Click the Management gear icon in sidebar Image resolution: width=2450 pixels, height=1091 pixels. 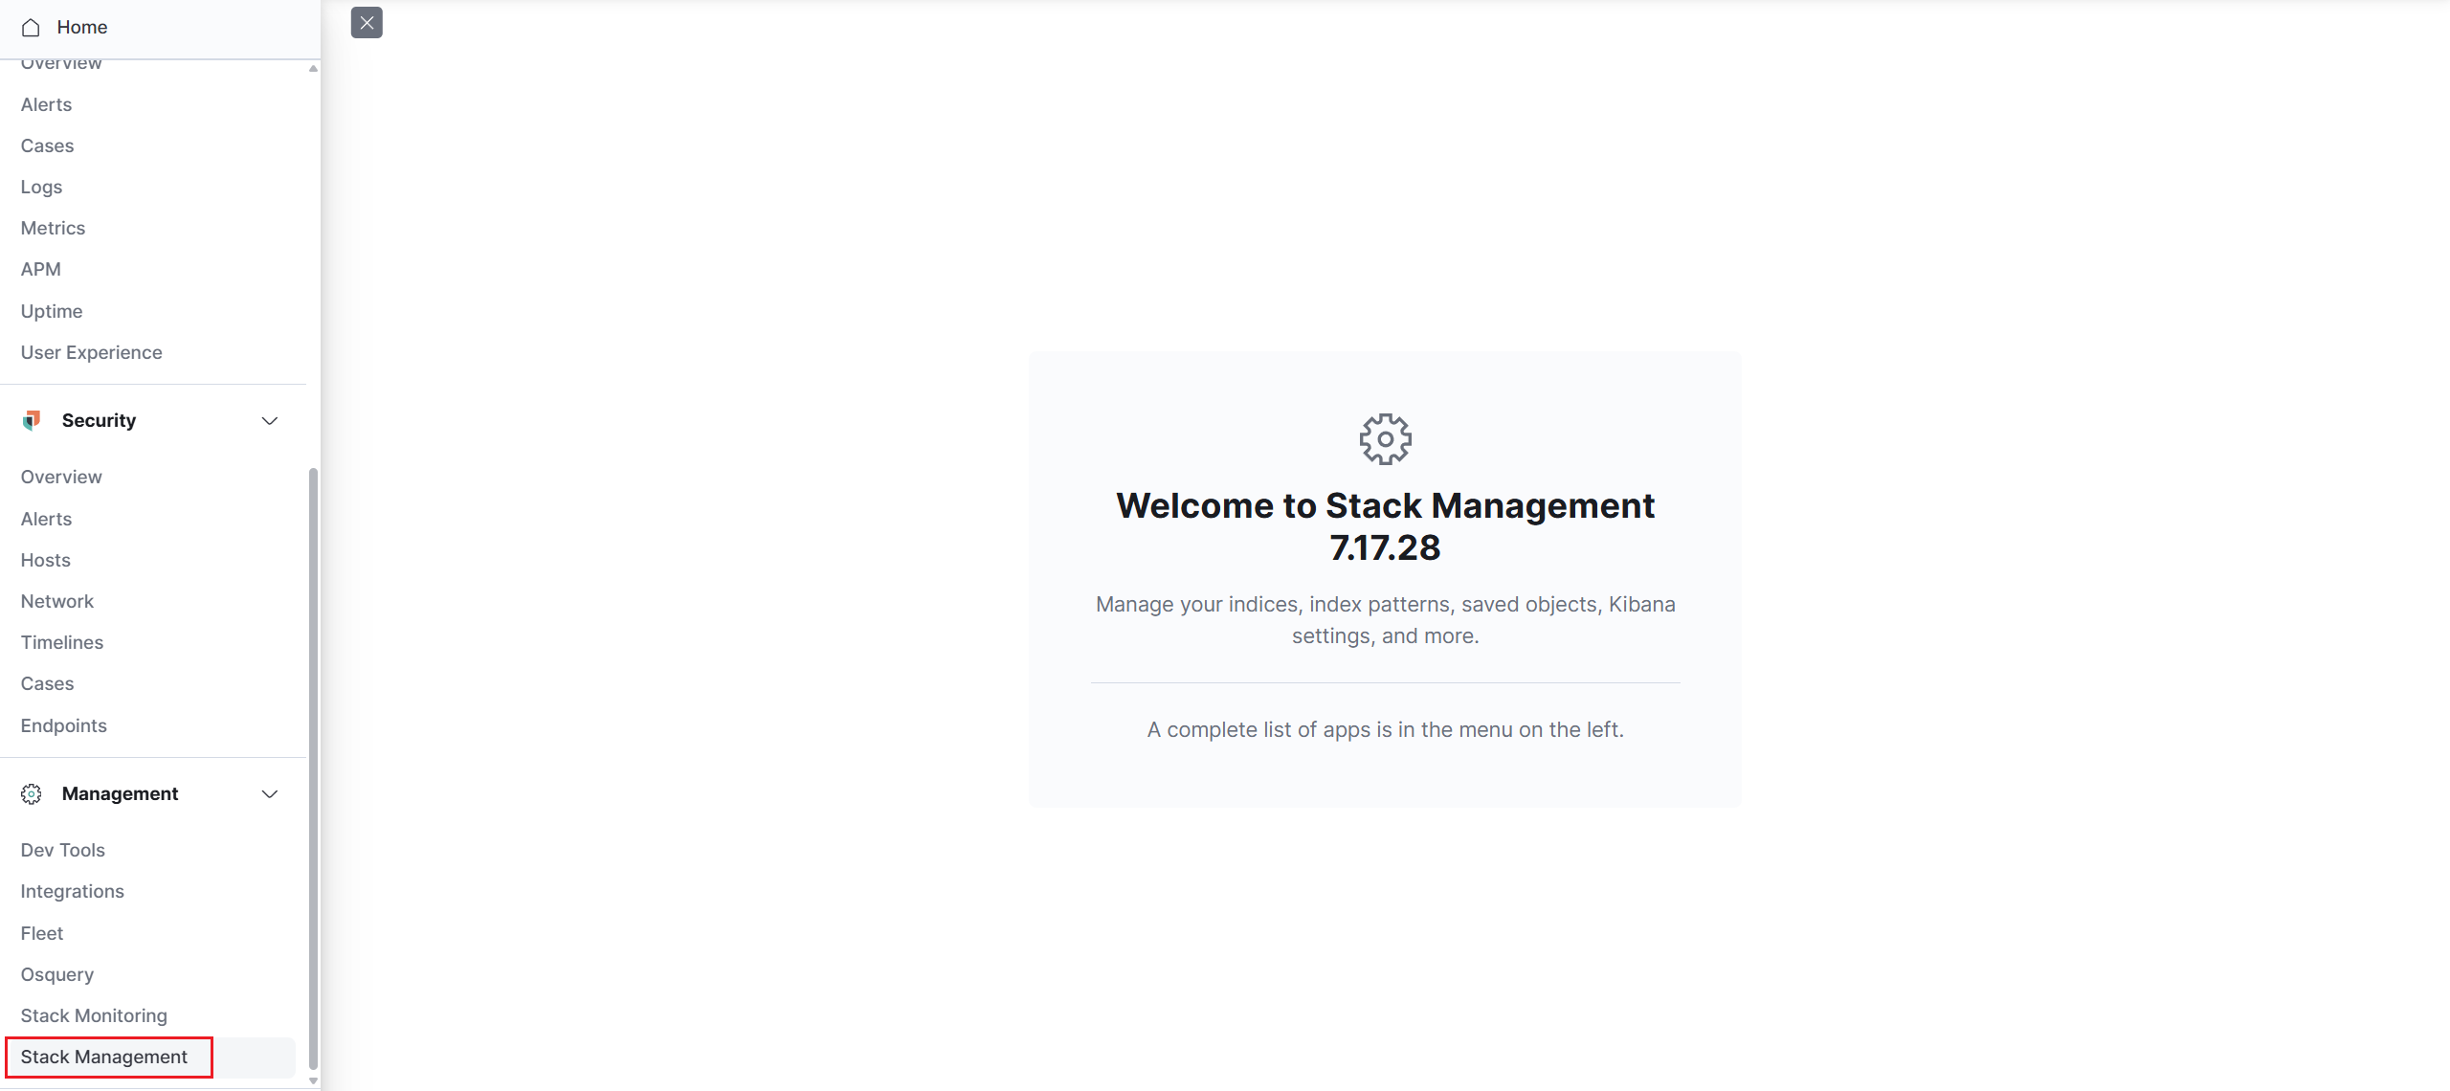(32, 794)
